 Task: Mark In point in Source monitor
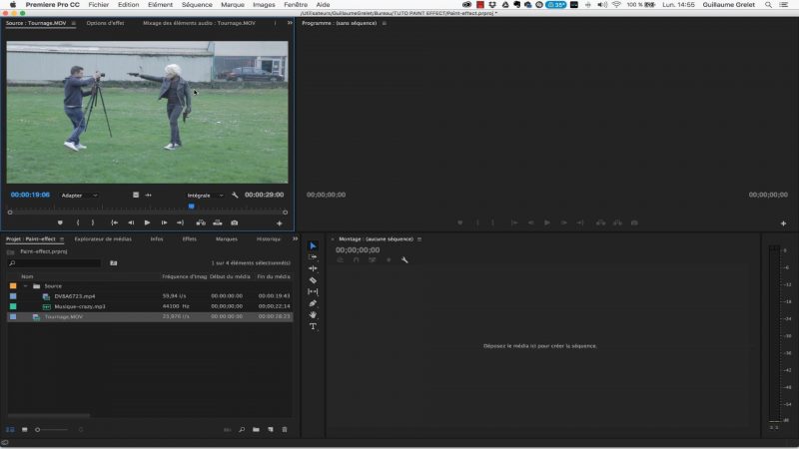78,223
